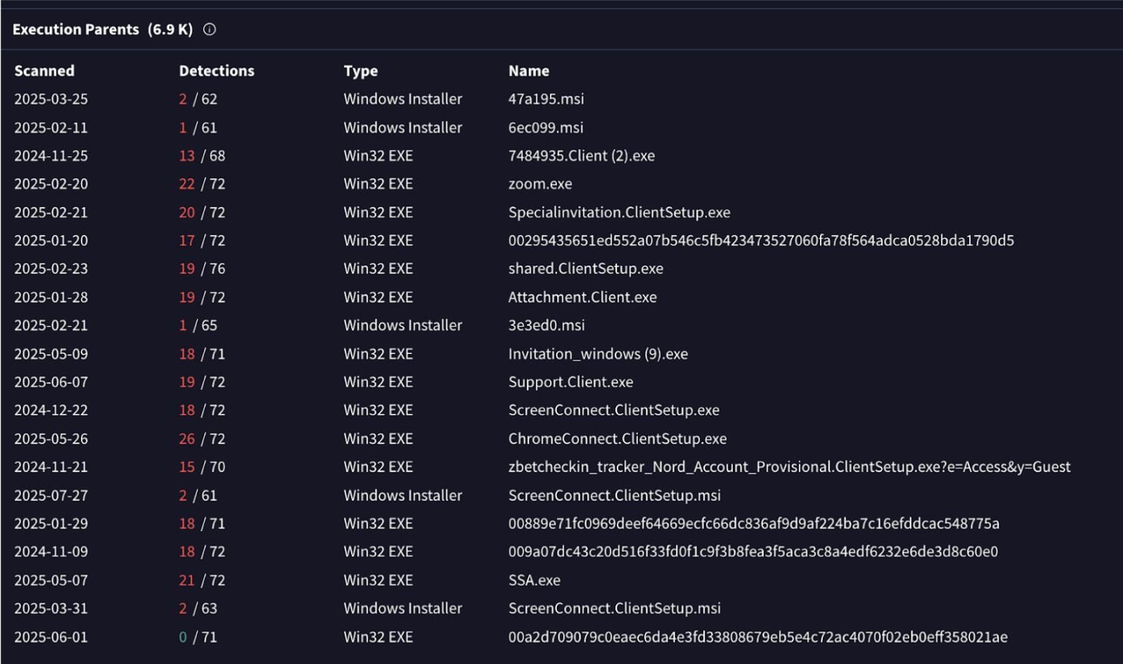Viewport: 1123px width, 664px height.
Task: Select the zoom.exe file name
Action: click(540, 184)
